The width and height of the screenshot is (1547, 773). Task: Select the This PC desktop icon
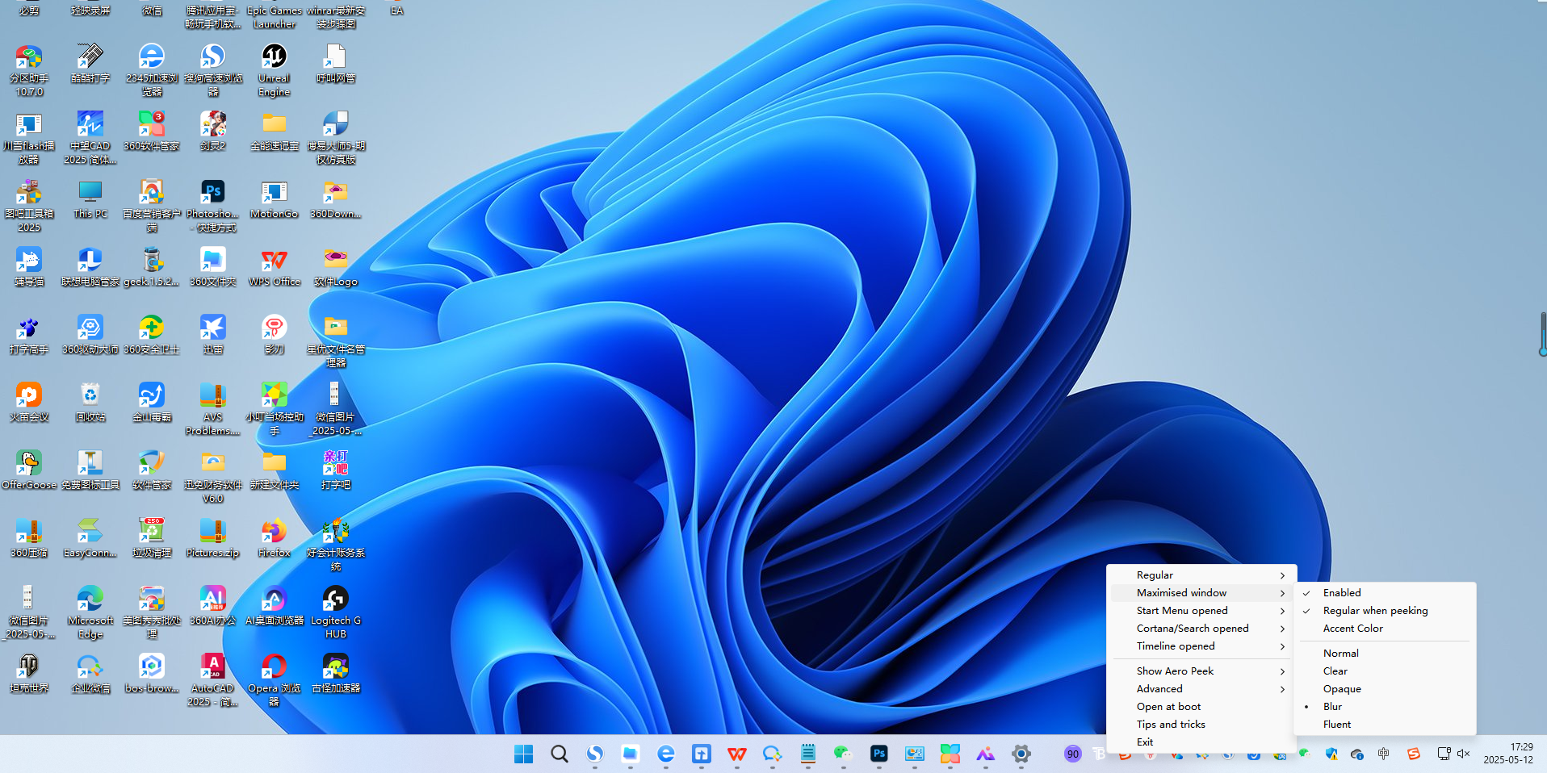(x=90, y=199)
